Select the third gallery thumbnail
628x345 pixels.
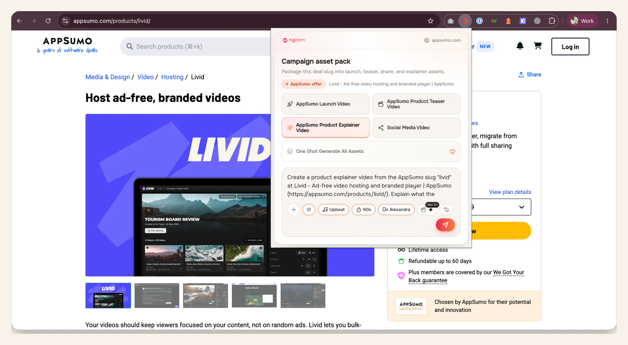[205, 296]
